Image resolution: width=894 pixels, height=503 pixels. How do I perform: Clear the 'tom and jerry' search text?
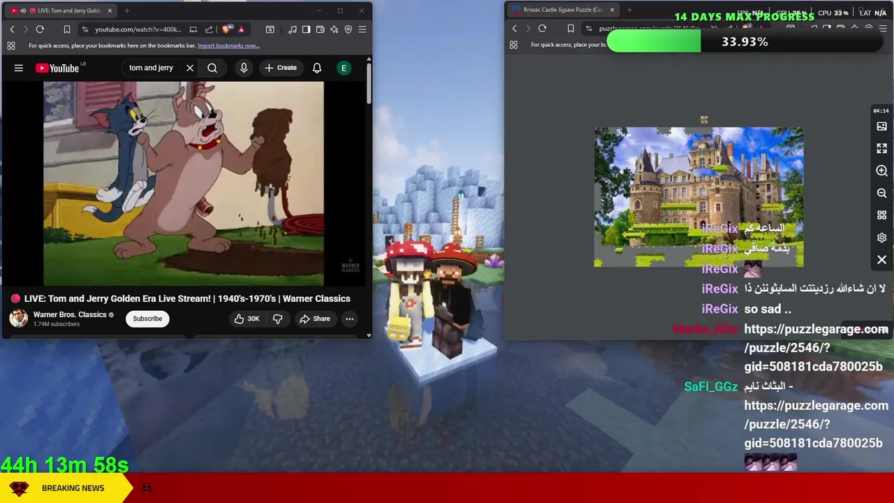tap(190, 68)
